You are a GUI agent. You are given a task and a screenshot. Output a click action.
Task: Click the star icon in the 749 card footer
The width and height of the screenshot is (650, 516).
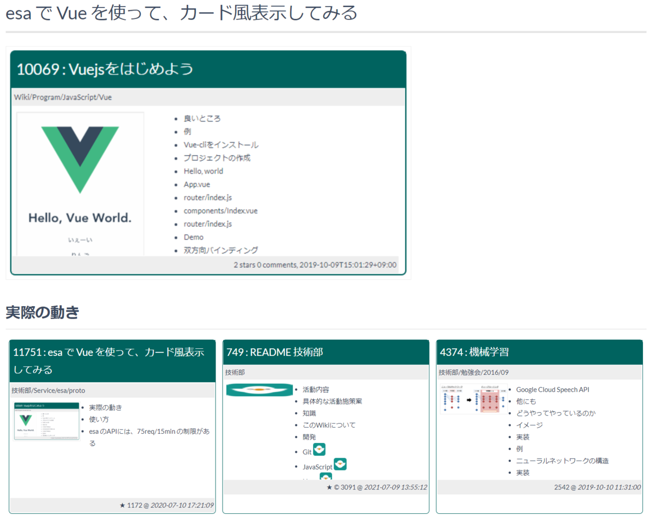coord(329,487)
